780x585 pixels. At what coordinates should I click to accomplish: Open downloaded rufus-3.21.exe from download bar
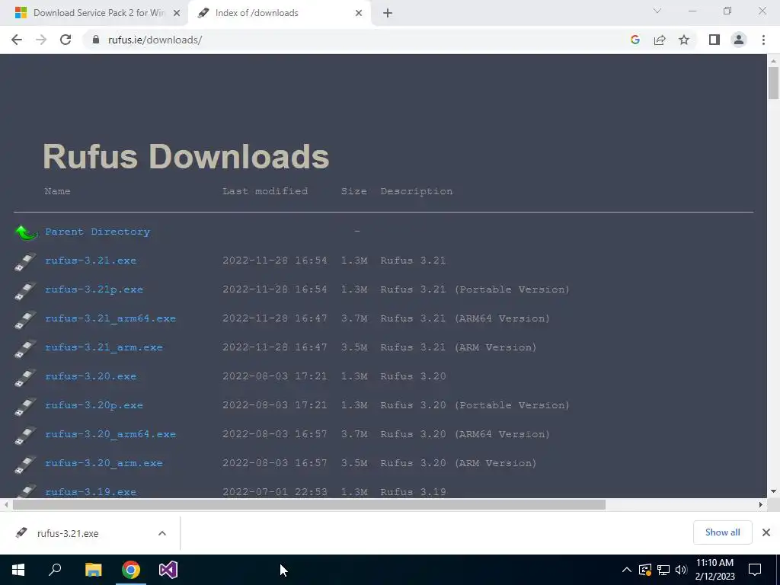coord(68,533)
